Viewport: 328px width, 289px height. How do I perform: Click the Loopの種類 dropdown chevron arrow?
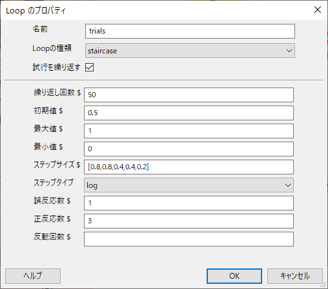coord(289,51)
